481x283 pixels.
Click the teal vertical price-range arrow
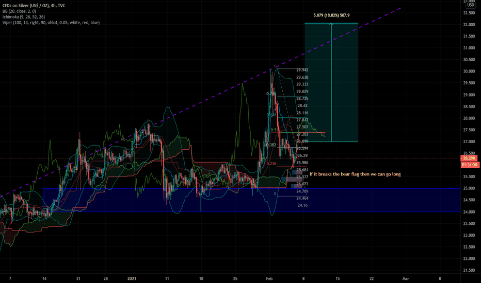[331, 83]
